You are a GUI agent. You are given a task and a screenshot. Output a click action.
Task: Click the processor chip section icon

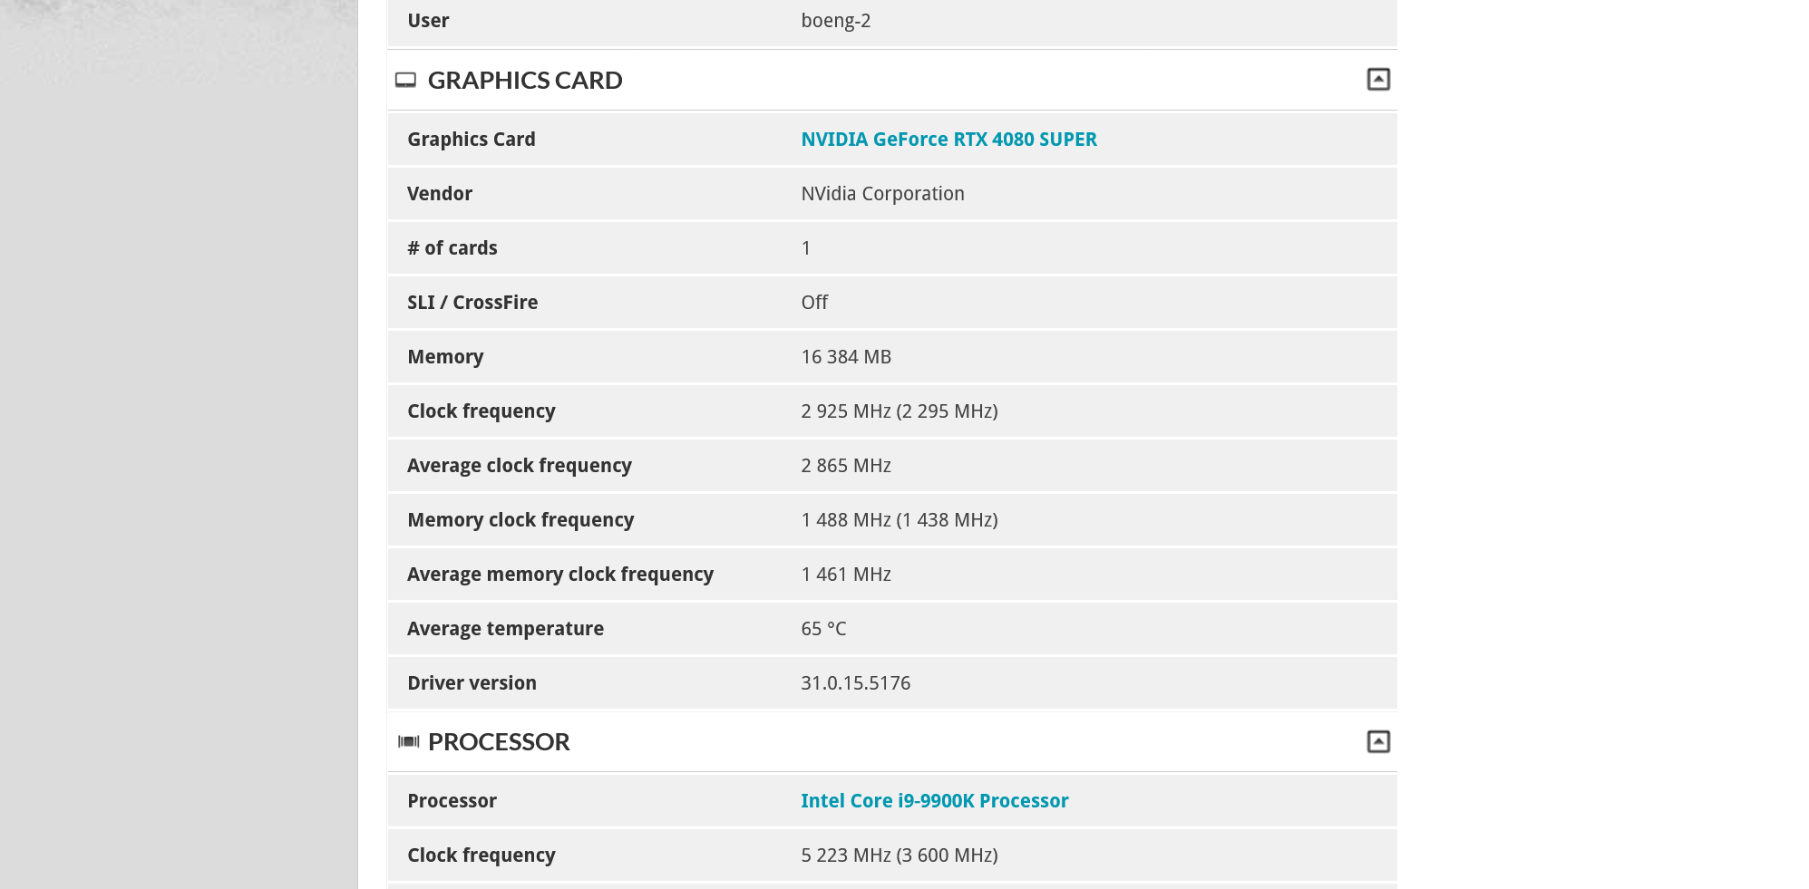click(408, 742)
